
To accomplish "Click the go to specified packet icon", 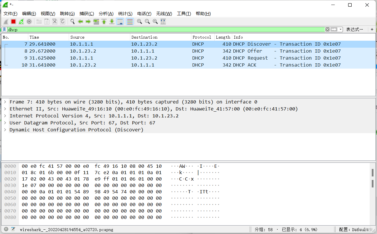I will point(96,22).
